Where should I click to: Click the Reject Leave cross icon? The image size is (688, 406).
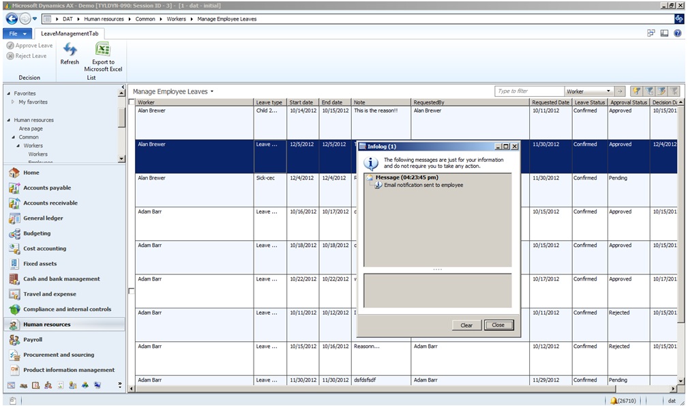pyautogui.click(x=10, y=56)
